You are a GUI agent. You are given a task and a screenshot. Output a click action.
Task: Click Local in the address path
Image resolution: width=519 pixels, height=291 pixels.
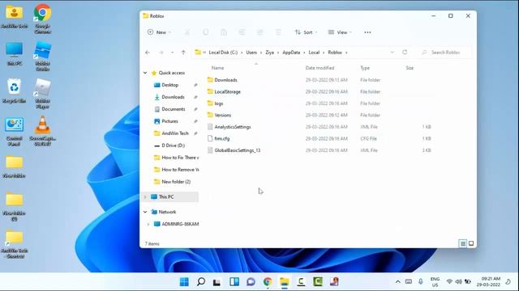(314, 53)
